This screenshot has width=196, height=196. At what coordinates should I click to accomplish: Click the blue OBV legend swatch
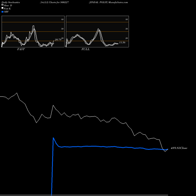tap(2, 12)
